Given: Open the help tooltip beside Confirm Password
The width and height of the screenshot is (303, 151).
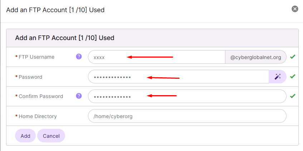Looking at the screenshot, I should click(x=79, y=96).
